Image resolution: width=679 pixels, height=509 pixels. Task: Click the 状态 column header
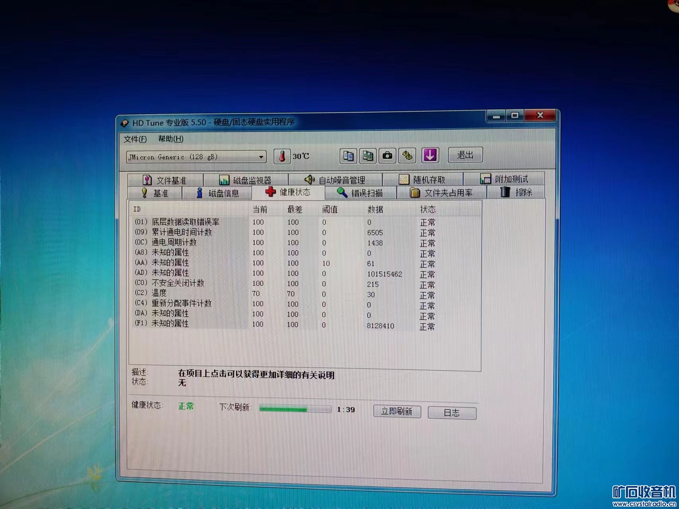point(428,209)
